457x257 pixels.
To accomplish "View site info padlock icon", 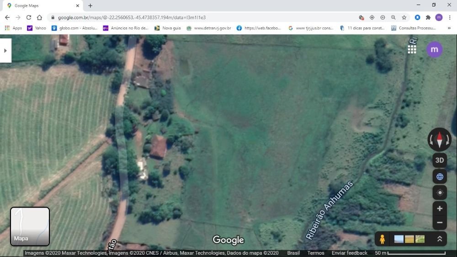I will click(x=53, y=17).
